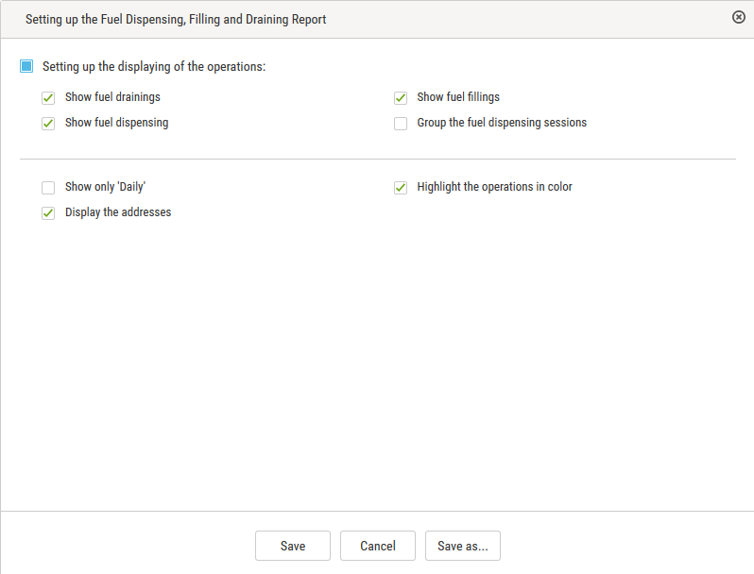The image size is (754, 574).
Task: Click the 'Setting up the displaying of the operations' heading
Action: tap(154, 67)
